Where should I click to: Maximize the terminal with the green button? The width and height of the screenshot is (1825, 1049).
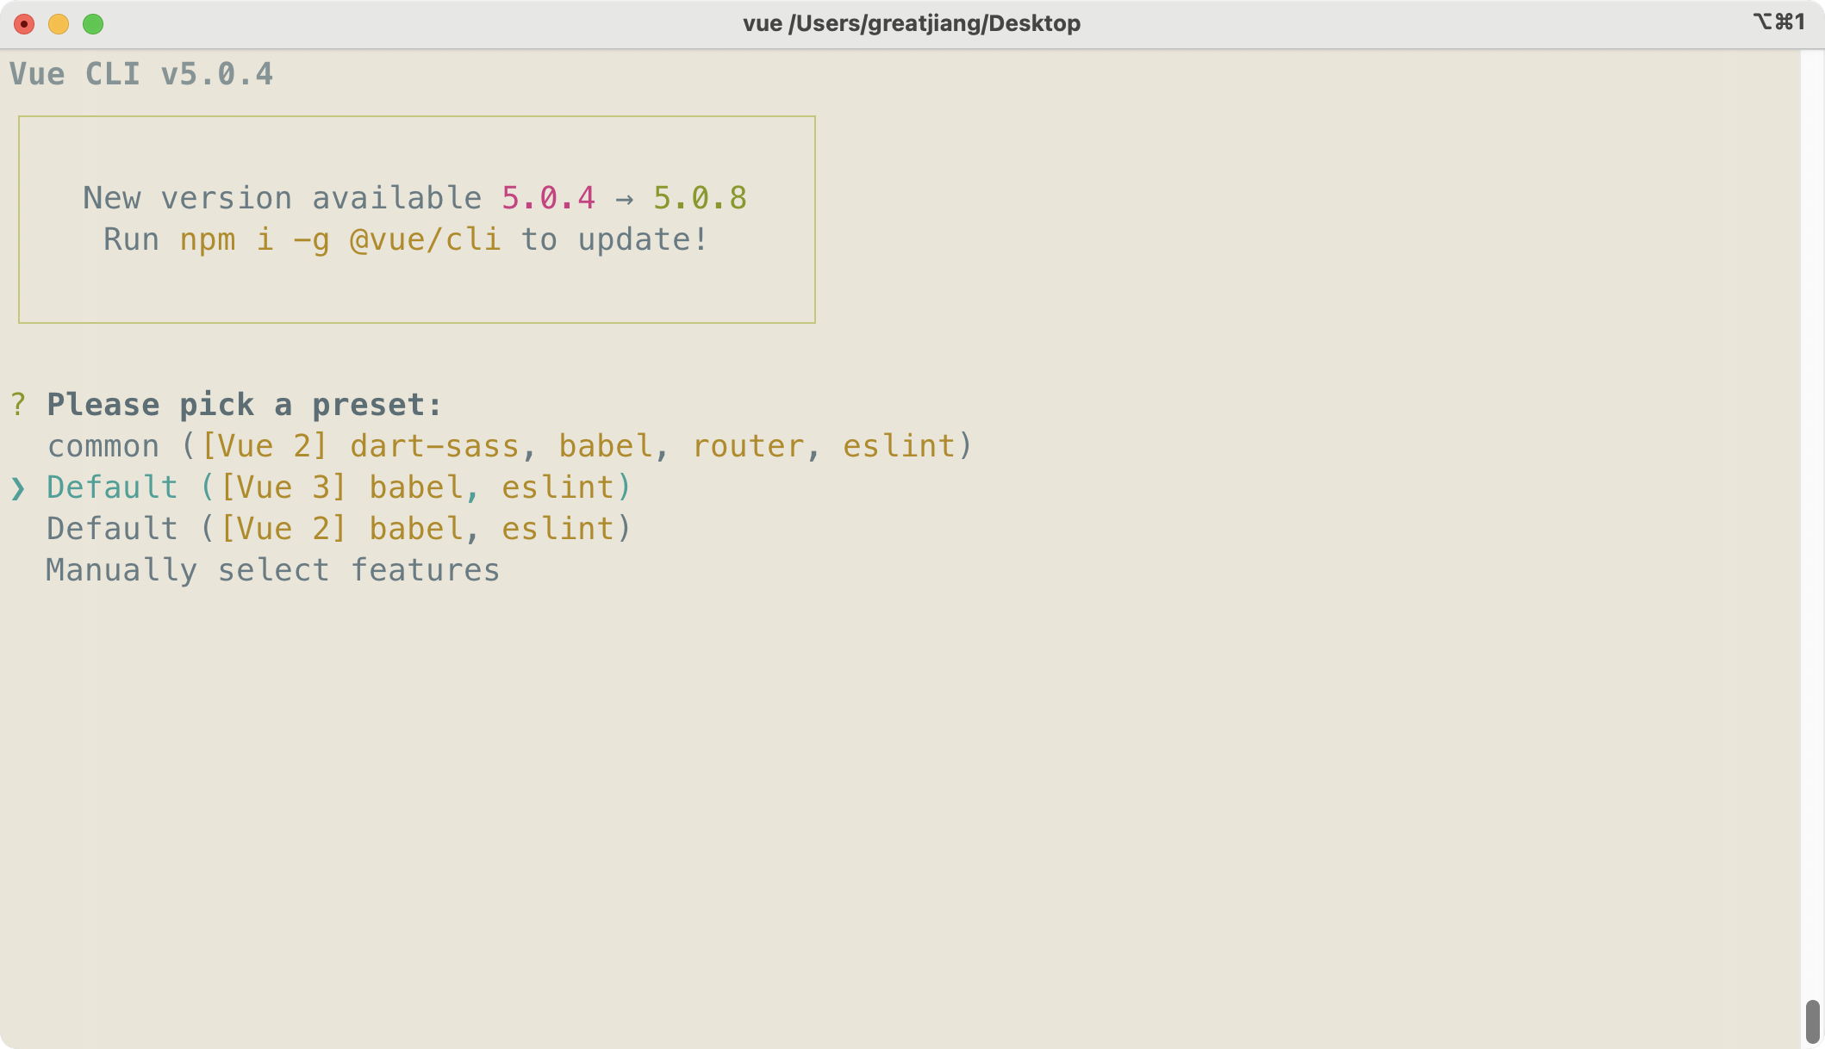coord(93,24)
